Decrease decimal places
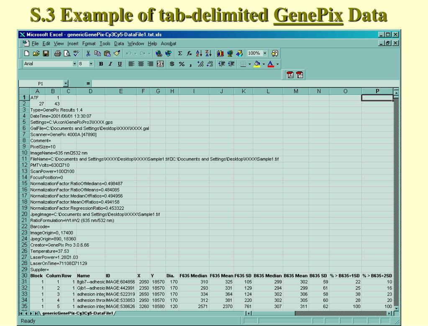This screenshot has width=428, height=326. click(x=210, y=64)
